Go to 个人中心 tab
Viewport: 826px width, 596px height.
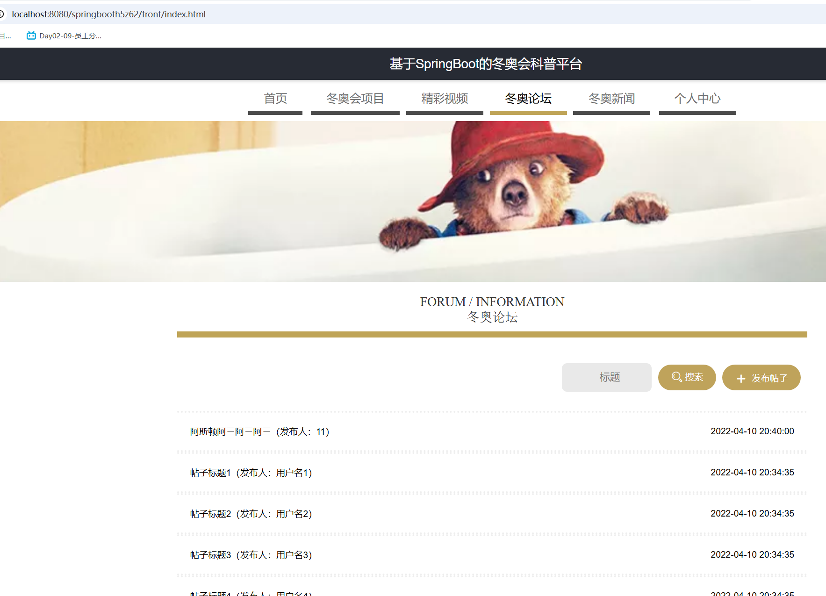click(x=697, y=99)
